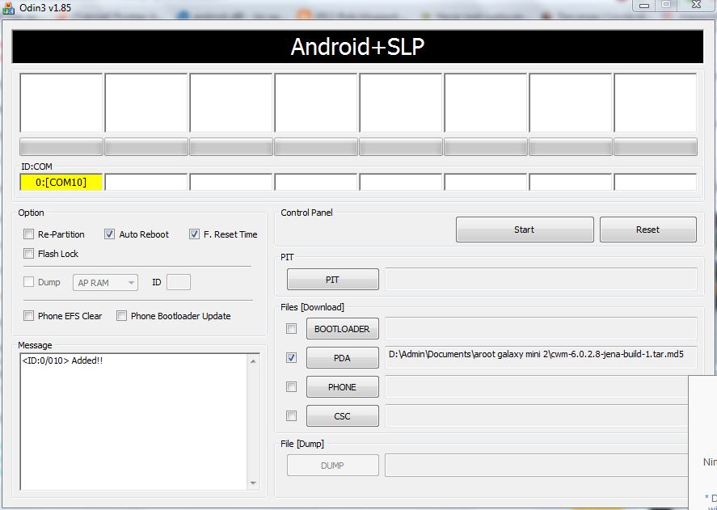The width and height of the screenshot is (717, 510).
Task: Uncheck the checkbox beside PDA button
Action: (x=291, y=358)
